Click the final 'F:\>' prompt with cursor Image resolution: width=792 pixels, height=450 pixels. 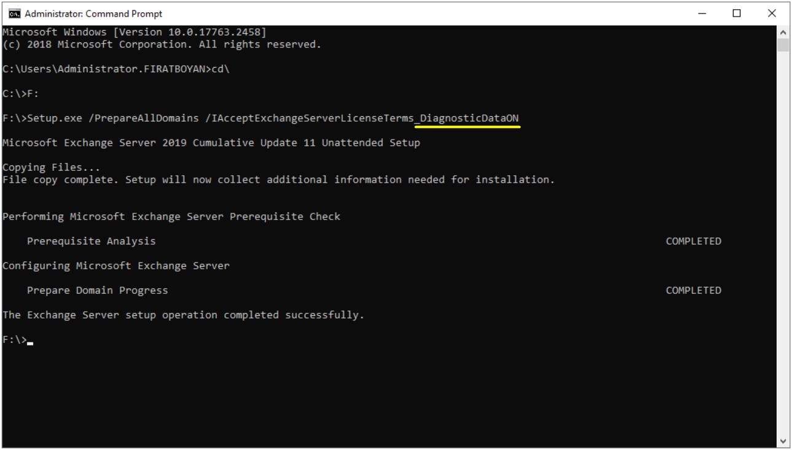[17, 339]
